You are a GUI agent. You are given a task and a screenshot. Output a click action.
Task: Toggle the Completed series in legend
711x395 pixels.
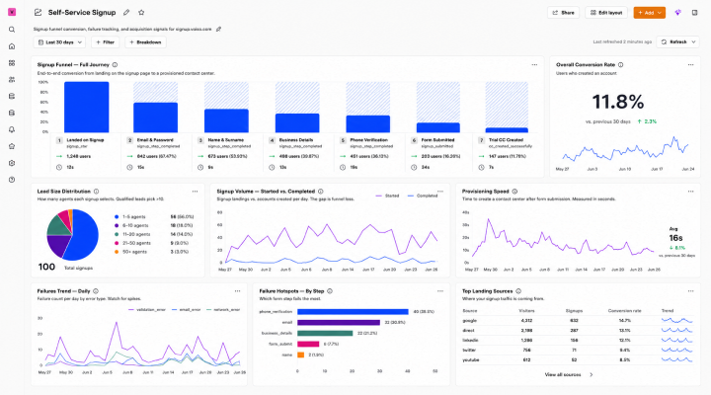coord(423,196)
